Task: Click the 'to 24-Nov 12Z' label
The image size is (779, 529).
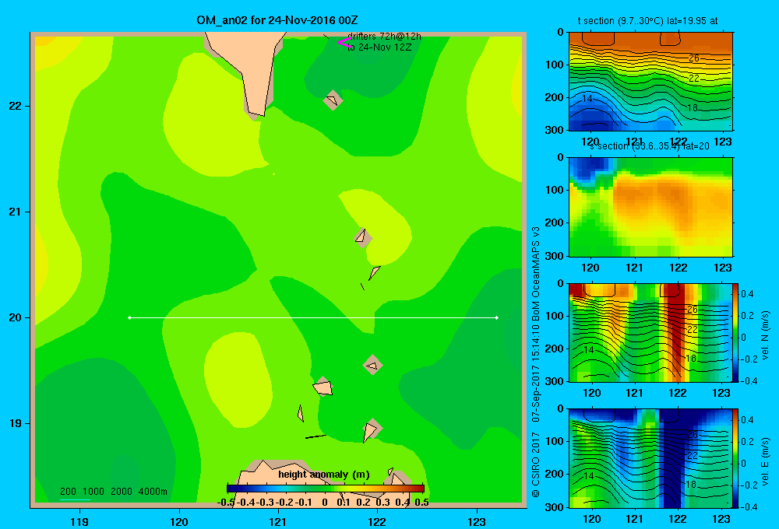Action: click(379, 47)
